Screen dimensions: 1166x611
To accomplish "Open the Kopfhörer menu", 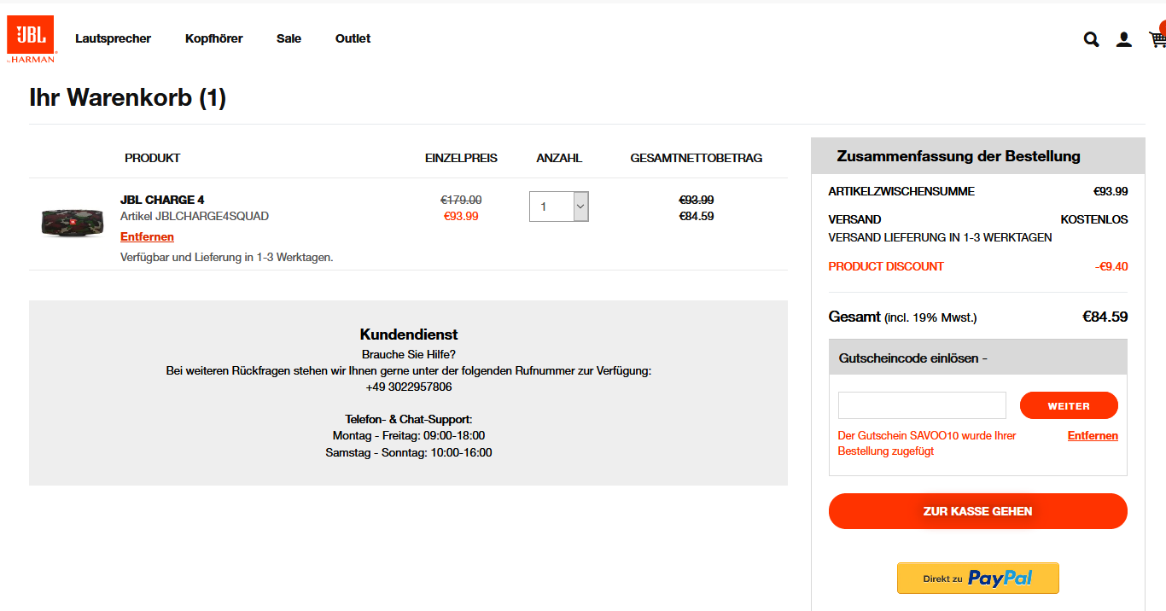I will pyautogui.click(x=213, y=38).
